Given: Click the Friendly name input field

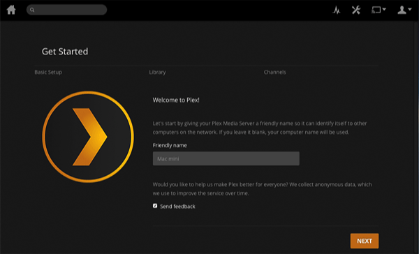Looking at the screenshot, I should 226,158.
